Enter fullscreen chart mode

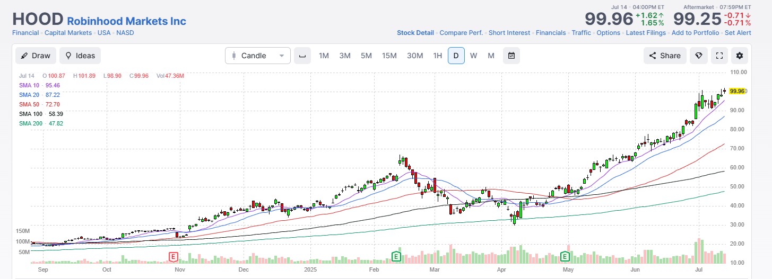(x=719, y=56)
